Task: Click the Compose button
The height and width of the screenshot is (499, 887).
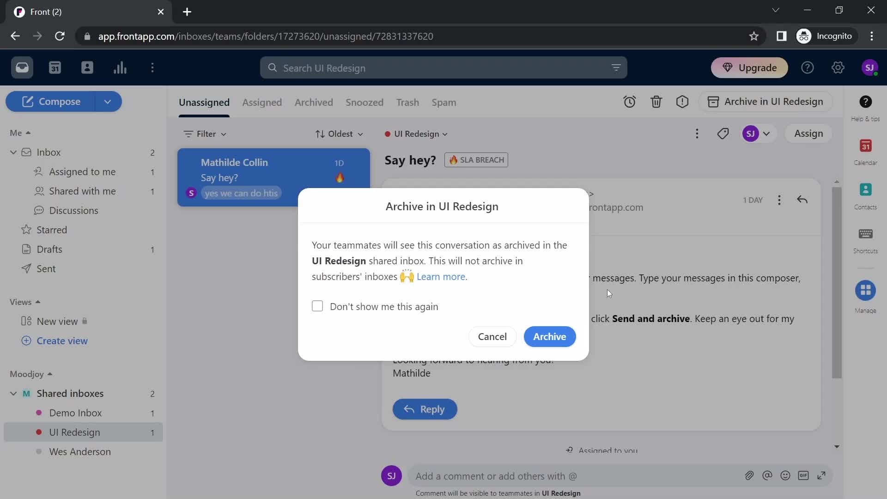Action: tap(59, 102)
